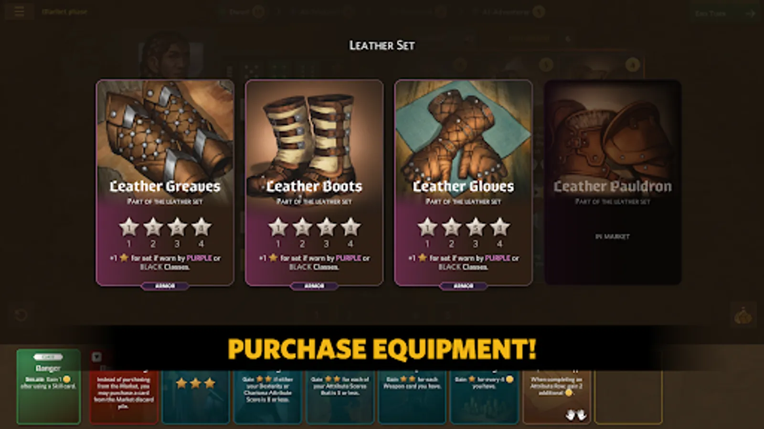Screen dimensions: 764x429
Task: Open the hamburger menu icon
Action: [19, 11]
